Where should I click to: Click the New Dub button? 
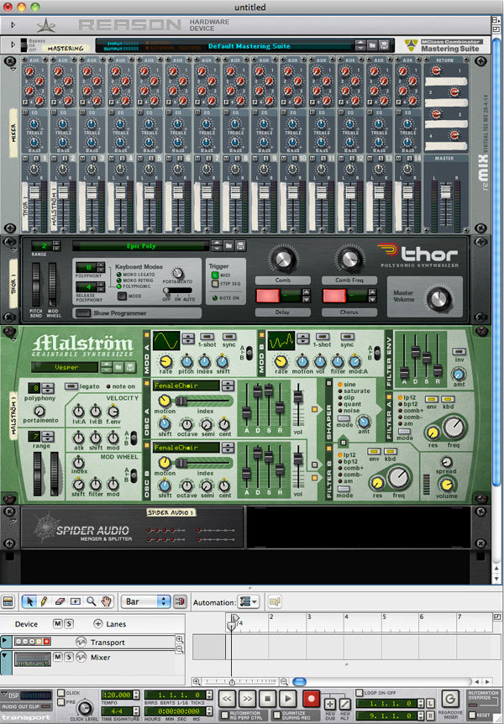pos(330,704)
